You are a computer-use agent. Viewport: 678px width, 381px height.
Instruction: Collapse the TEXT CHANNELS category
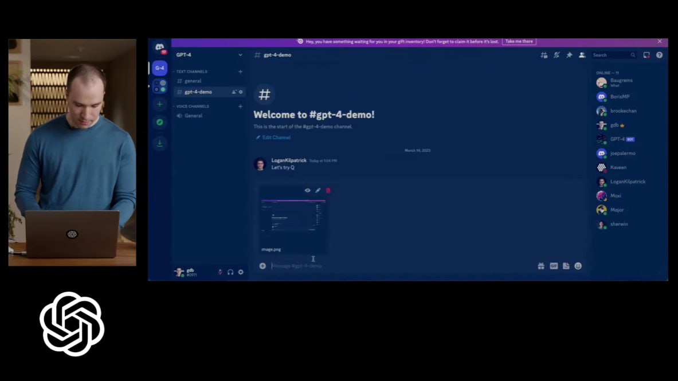192,72
